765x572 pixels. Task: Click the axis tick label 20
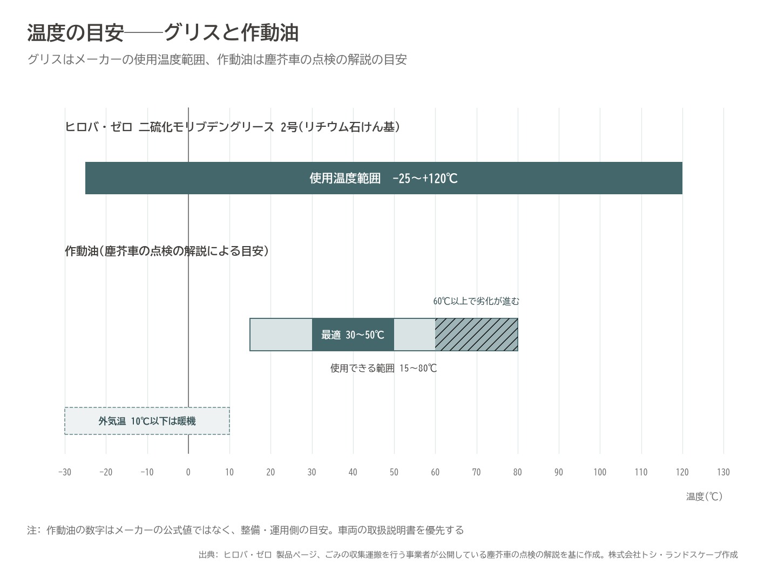click(270, 472)
